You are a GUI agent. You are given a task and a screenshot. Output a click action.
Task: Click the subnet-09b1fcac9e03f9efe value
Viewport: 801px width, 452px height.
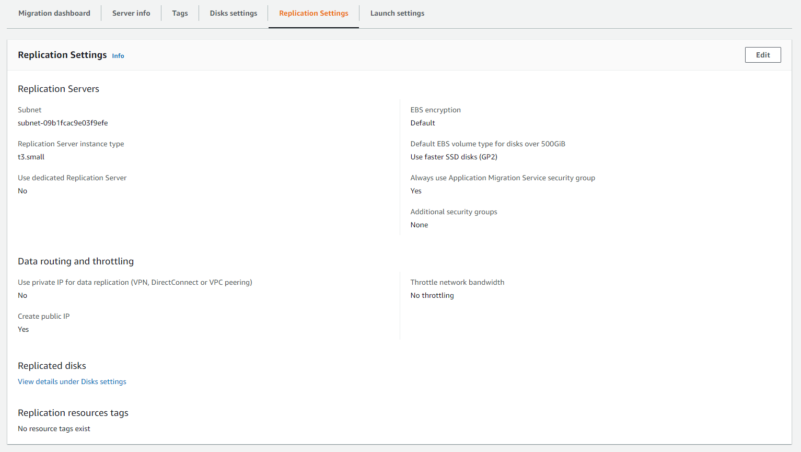(63, 123)
